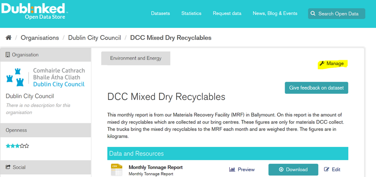Image resolution: width=376 pixels, height=177 pixels.
Task: Go to Request data
Action: [227, 13]
